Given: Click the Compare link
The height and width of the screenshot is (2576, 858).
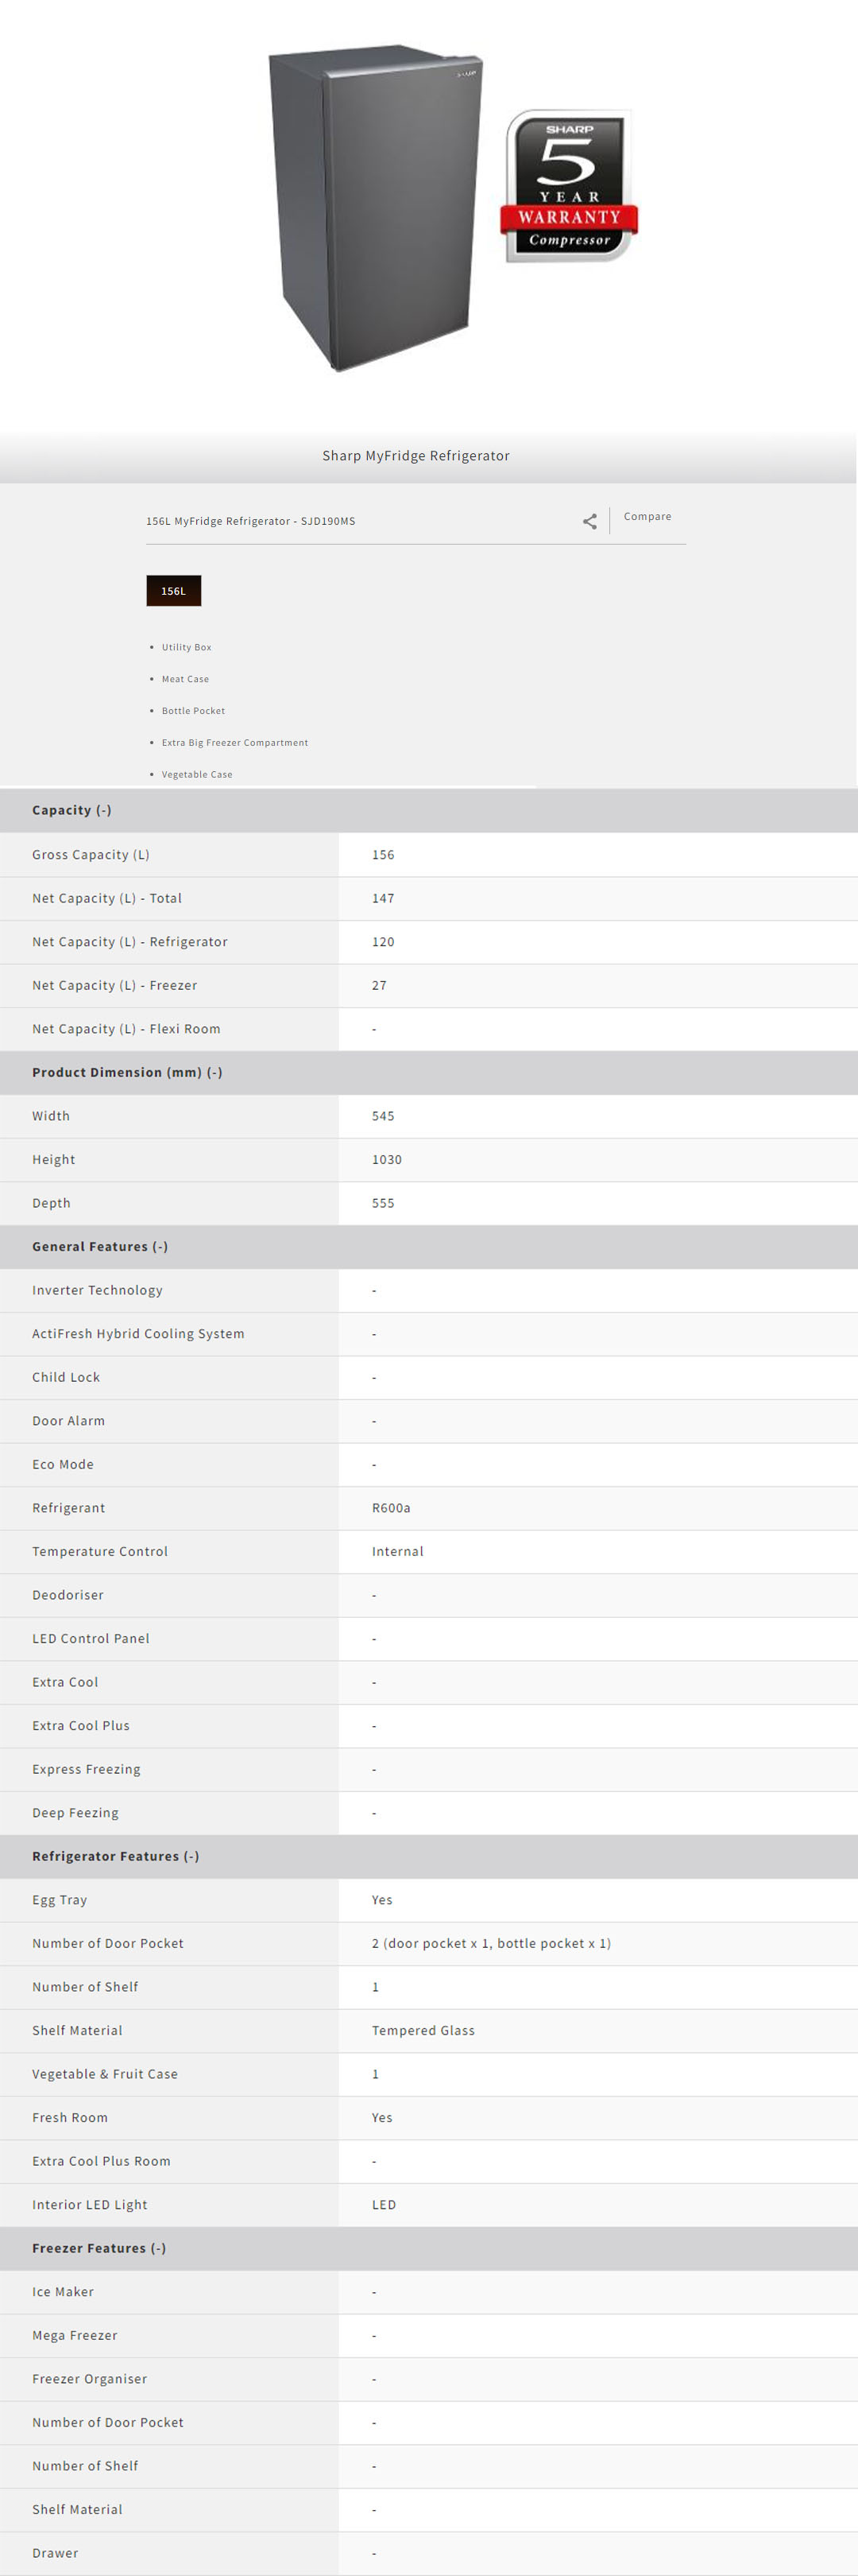Looking at the screenshot, I should tap(647, 517).
